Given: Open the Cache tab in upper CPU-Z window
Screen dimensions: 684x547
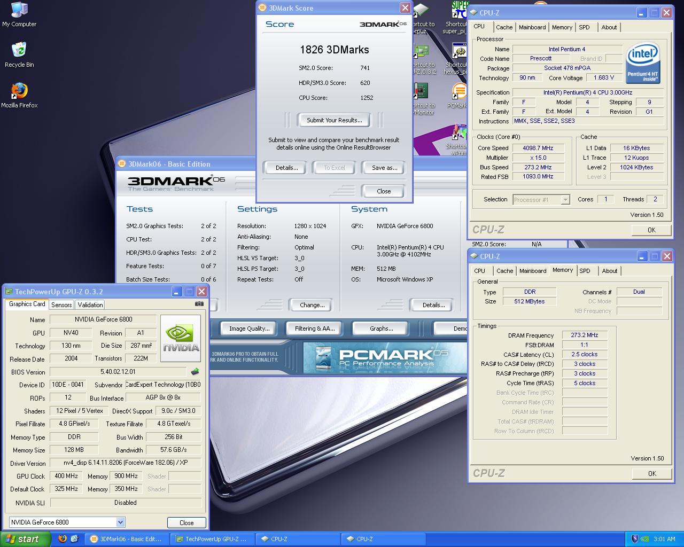Looking at the screenshot, I should tap(504, 27).
